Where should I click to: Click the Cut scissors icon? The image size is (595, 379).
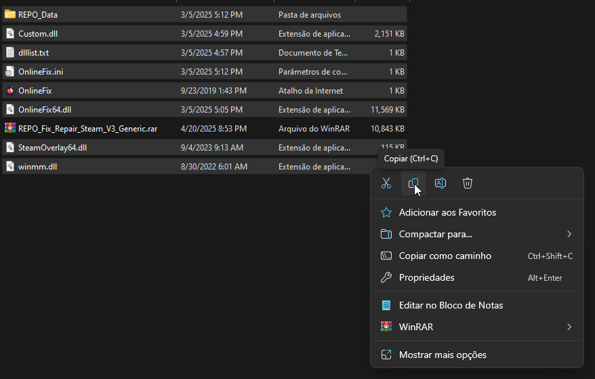386,183
